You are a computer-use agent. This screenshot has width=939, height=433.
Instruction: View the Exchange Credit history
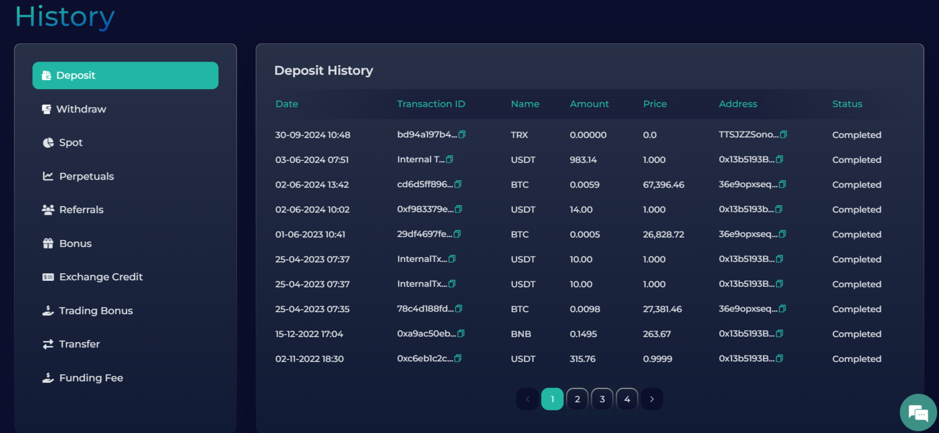tap(100, 277)
